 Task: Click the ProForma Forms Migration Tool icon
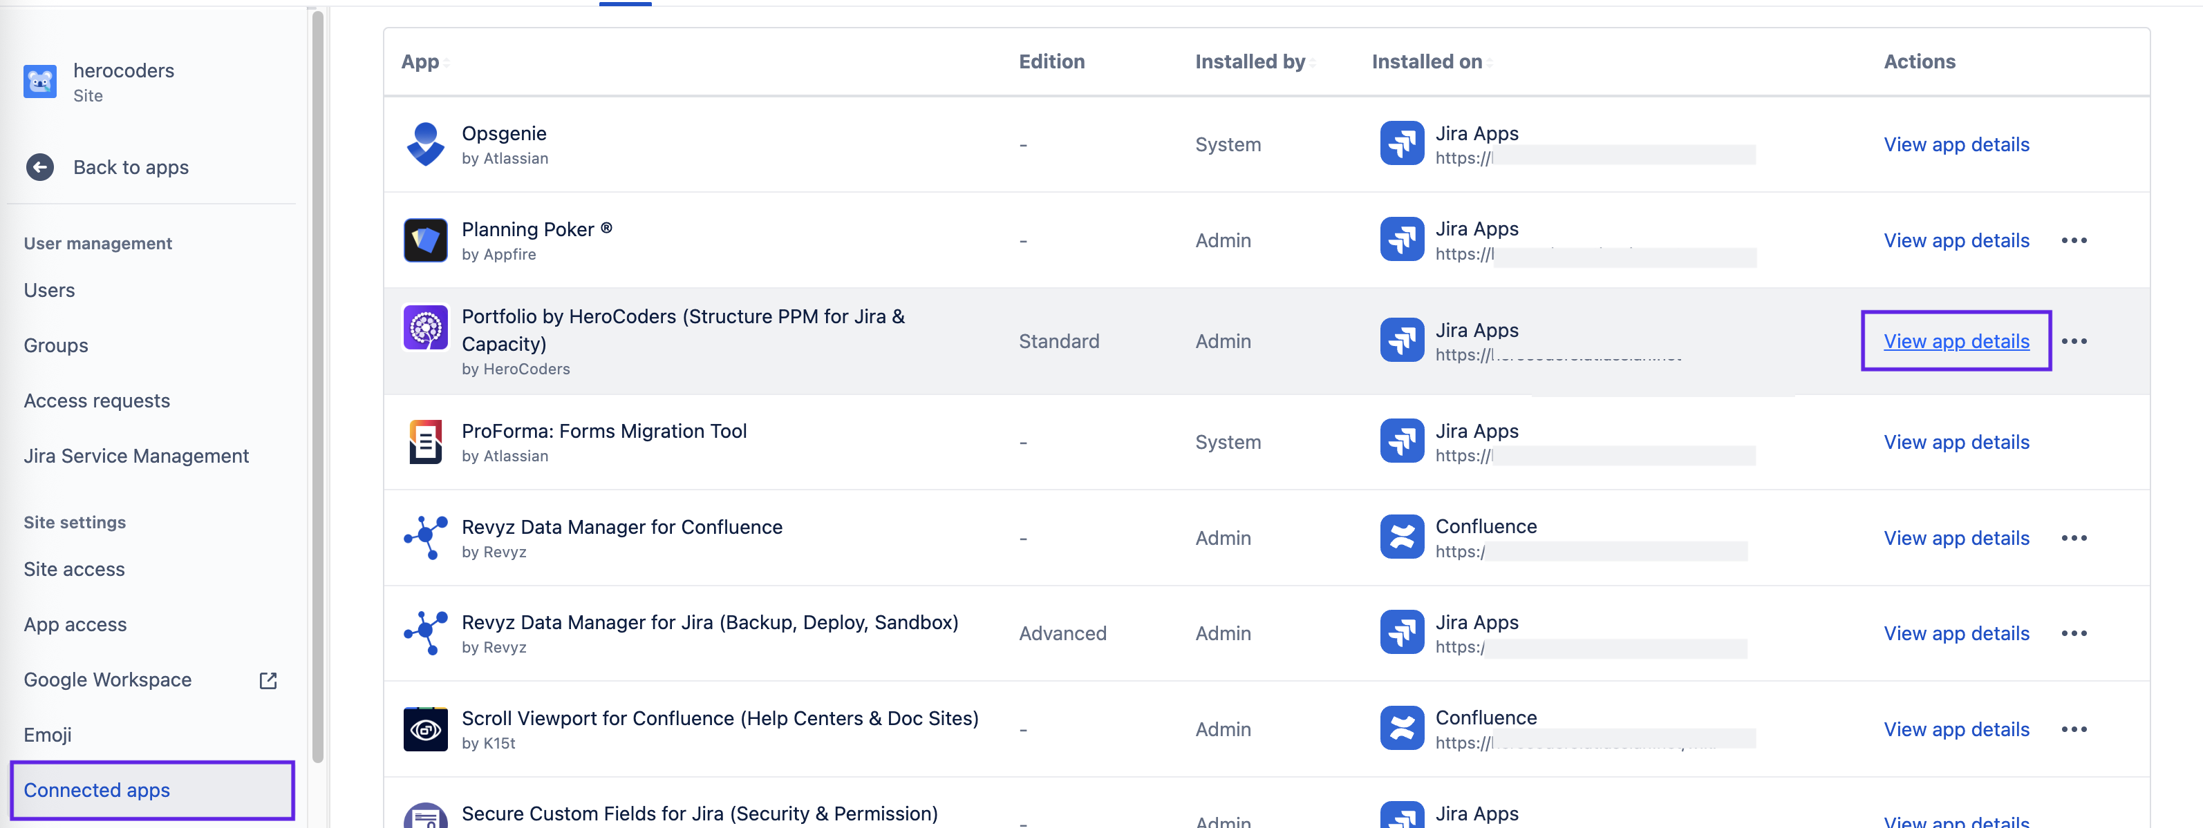click(x=425, y=442)
